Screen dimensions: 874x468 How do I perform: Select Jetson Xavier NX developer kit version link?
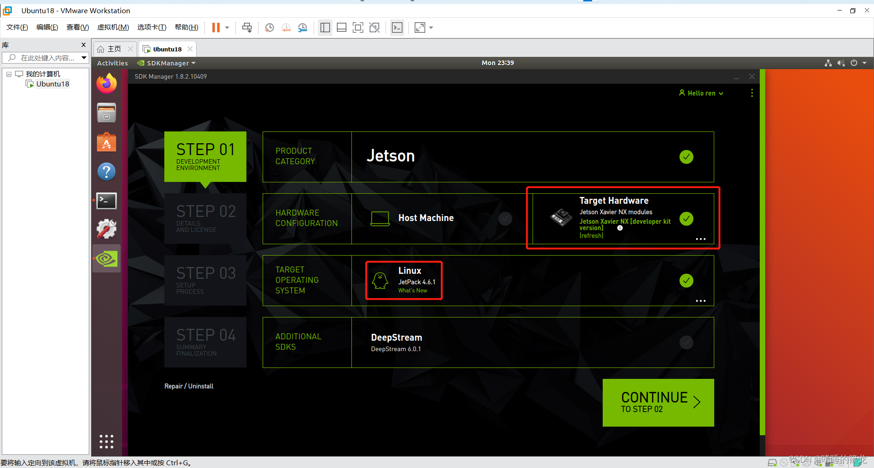(625, 225)
